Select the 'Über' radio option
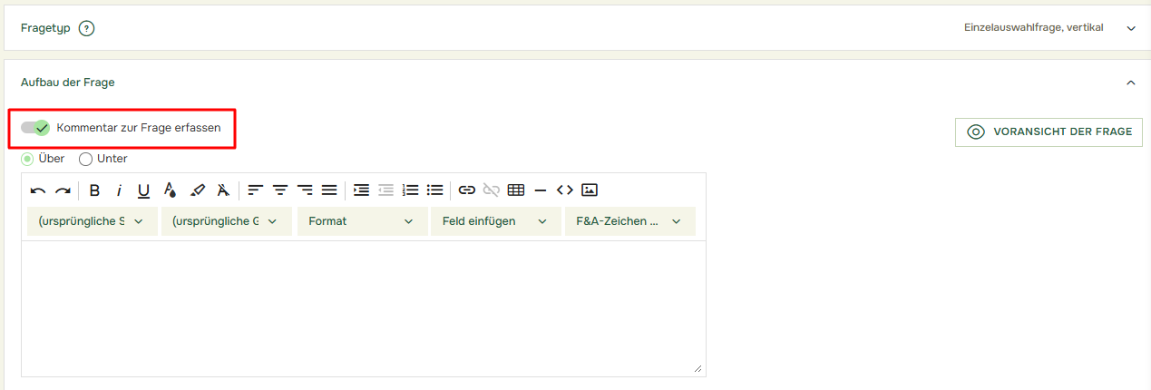Screen dimensions: 1151x390 [x=27, y=159]
